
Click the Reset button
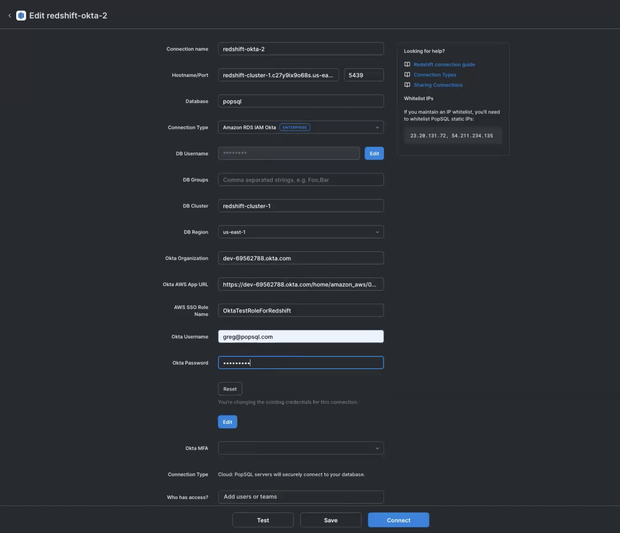pyautogui.click(x=230, y=389)
